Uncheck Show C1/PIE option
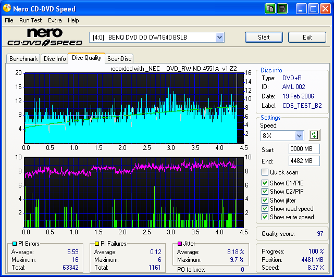334x277 pixels. tap(265, 183)
